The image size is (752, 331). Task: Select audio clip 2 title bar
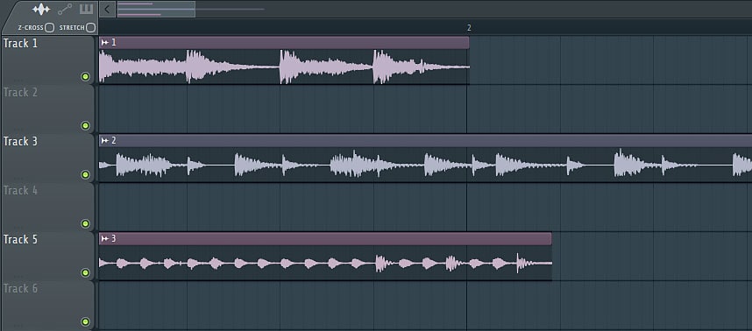click(x=425, y=141)
